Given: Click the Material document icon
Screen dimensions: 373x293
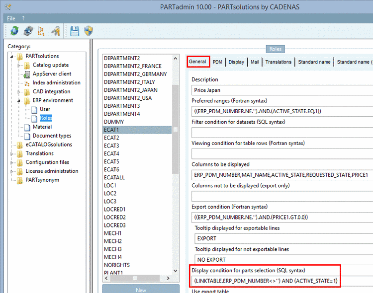Looking at the screenshot, I should pos(27,127).
